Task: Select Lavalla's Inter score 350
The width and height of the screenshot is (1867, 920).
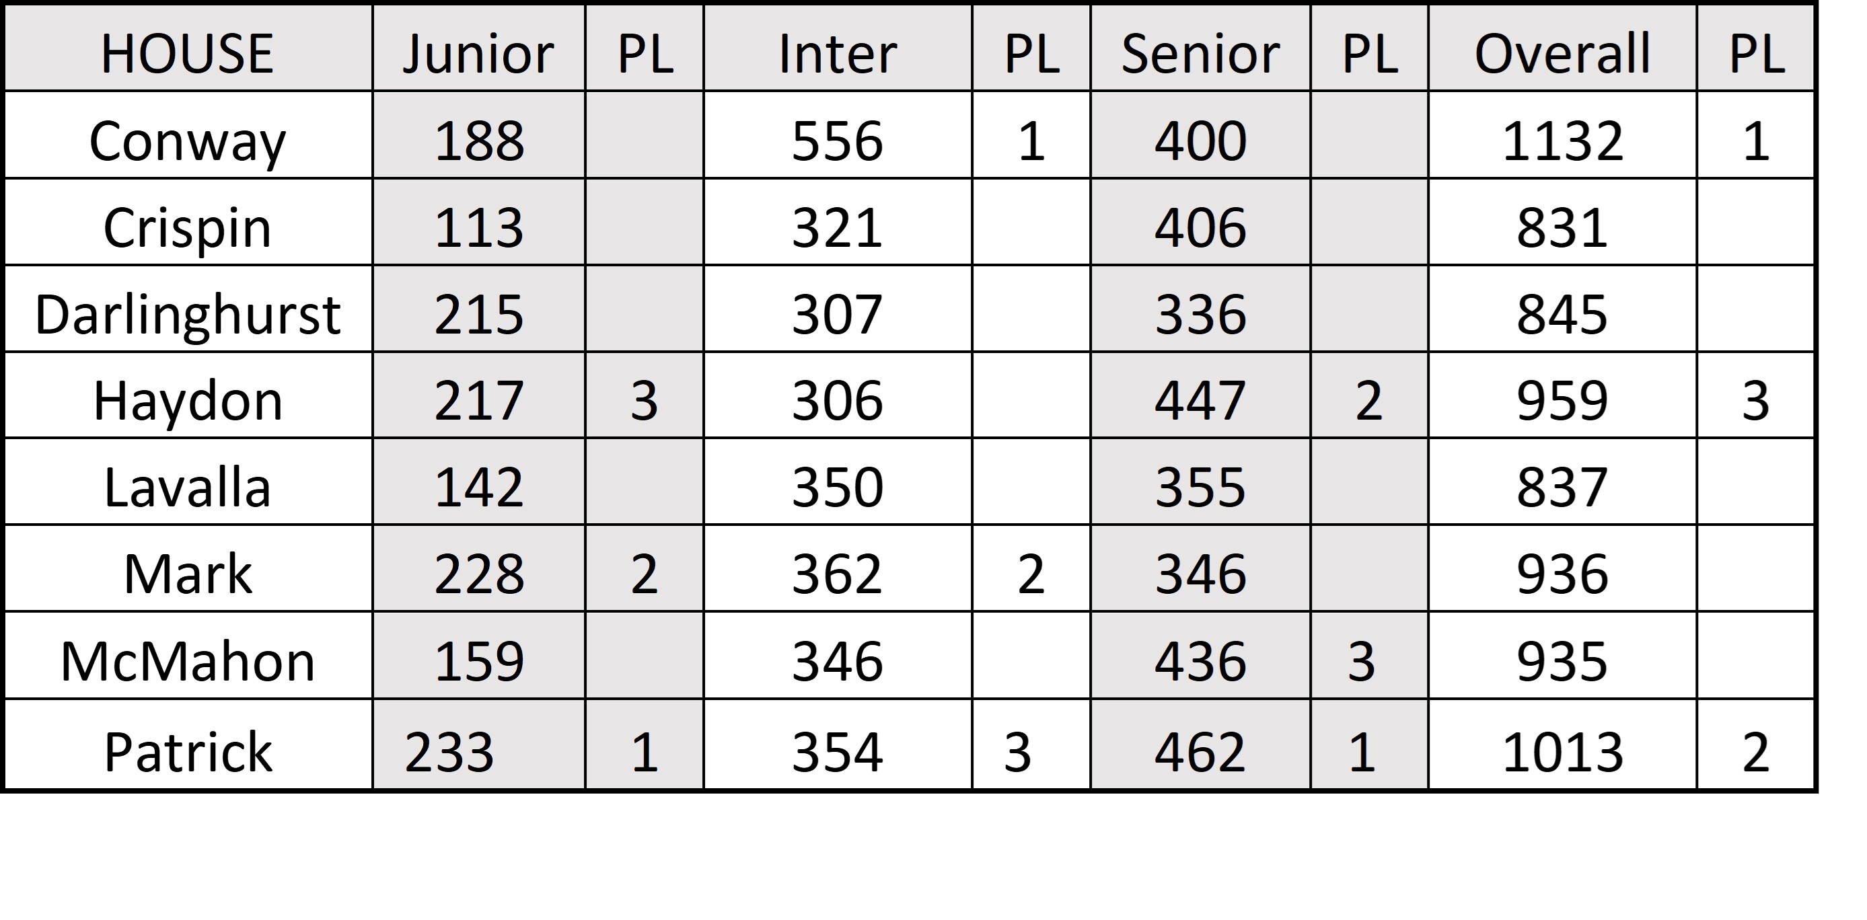Action: [837, 487]
